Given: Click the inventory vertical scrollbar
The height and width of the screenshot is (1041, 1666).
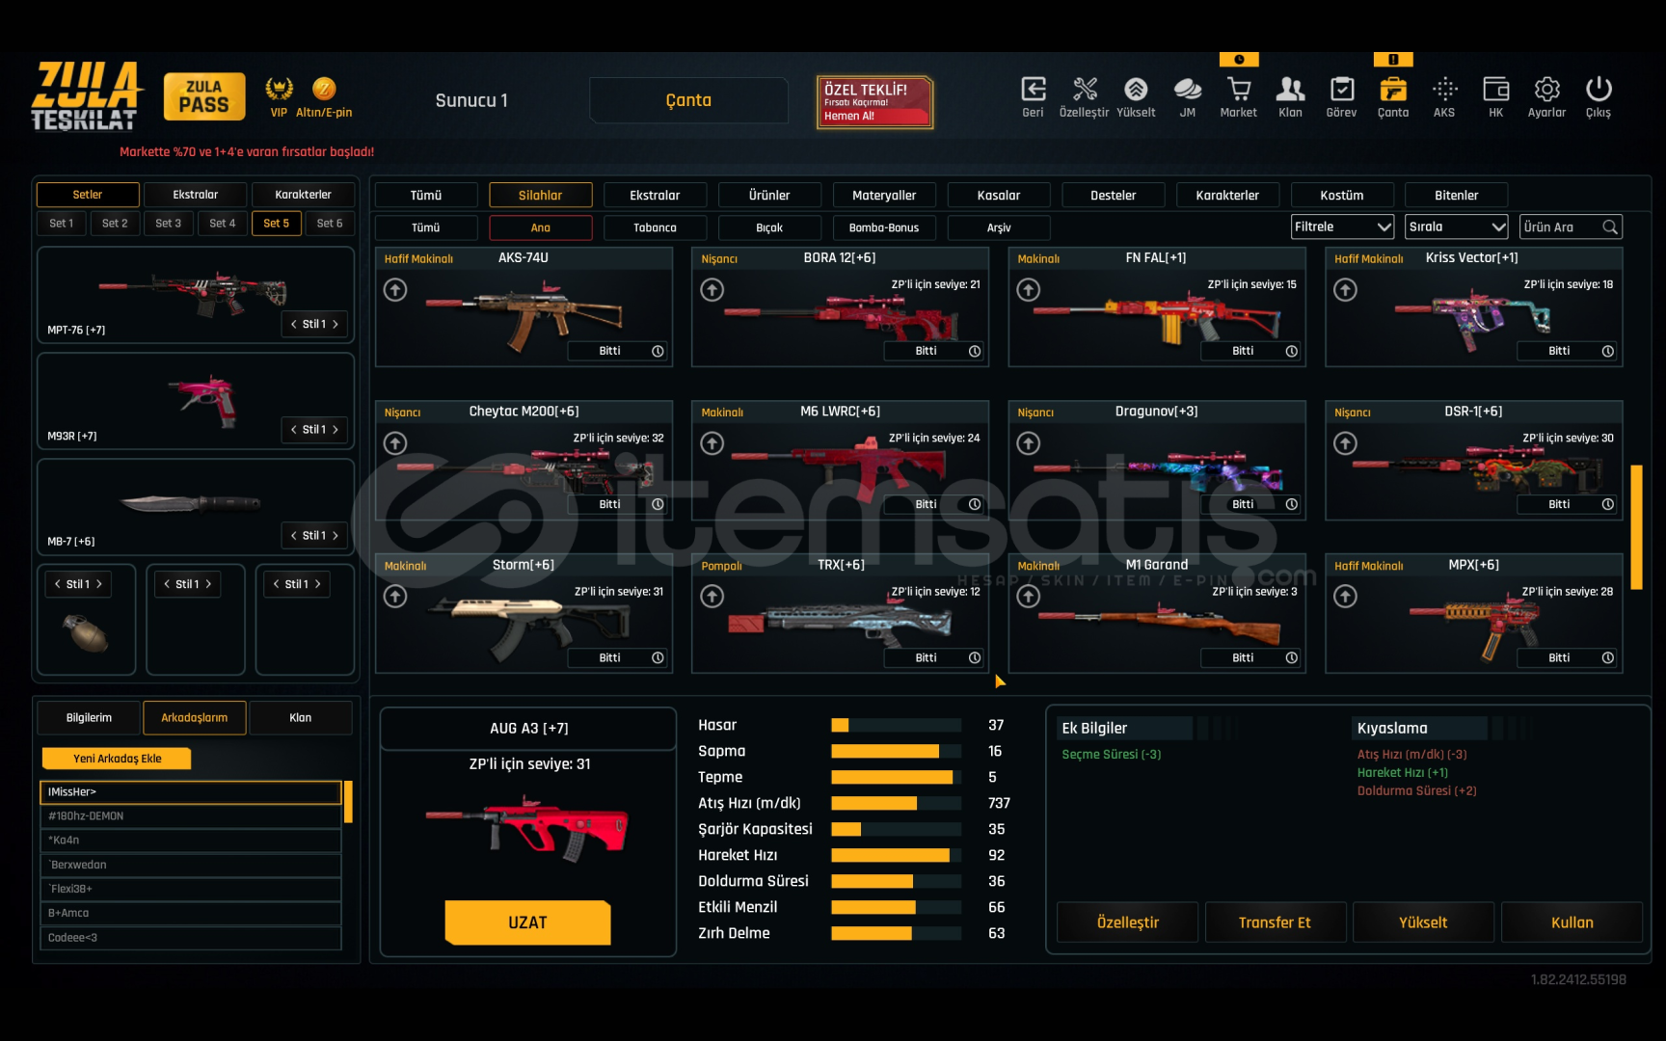Looking at the screenshot, I should tap(1636, 526).
